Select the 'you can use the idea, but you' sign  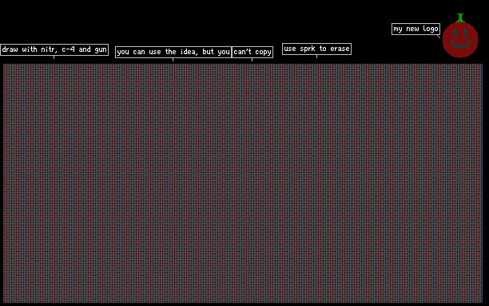173,52
